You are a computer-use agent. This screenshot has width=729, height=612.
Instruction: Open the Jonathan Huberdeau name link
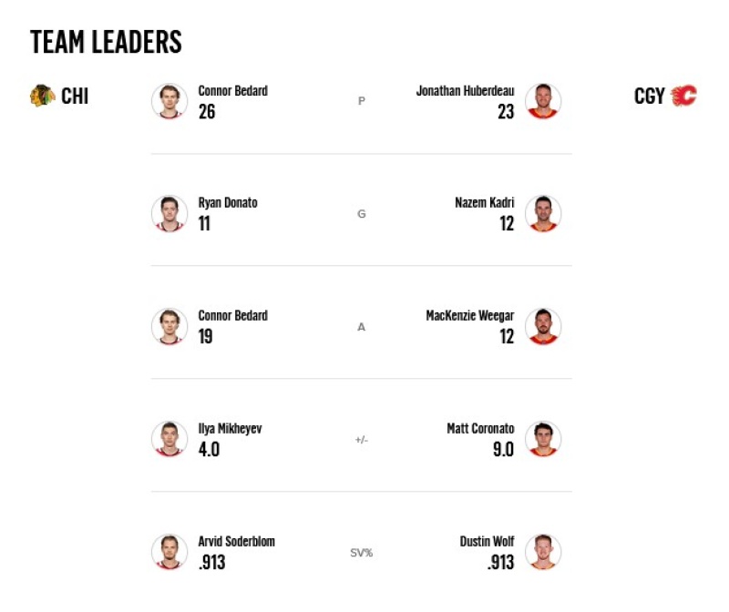click(465, 90)
